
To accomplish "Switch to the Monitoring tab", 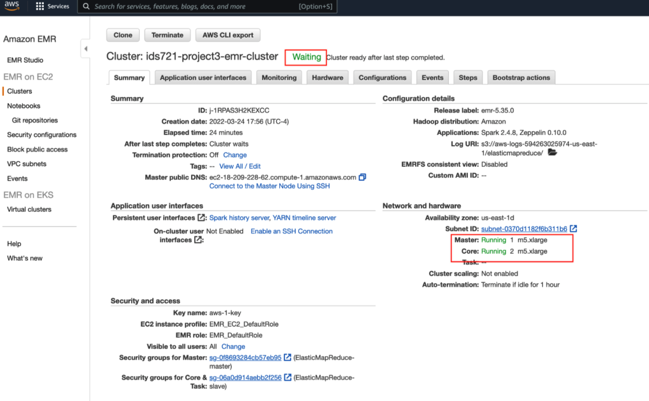I will [279, 78].
